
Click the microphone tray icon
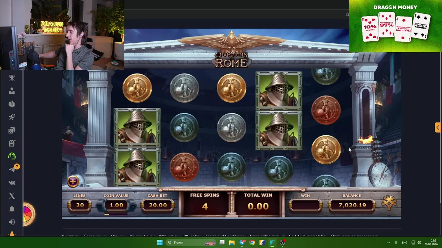[396, 242]
